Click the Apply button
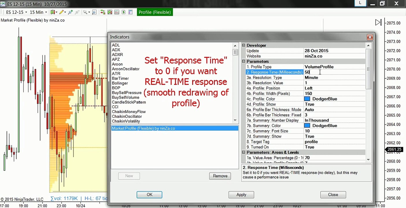The width and height of the screenshot is (406, 208). 241,195
